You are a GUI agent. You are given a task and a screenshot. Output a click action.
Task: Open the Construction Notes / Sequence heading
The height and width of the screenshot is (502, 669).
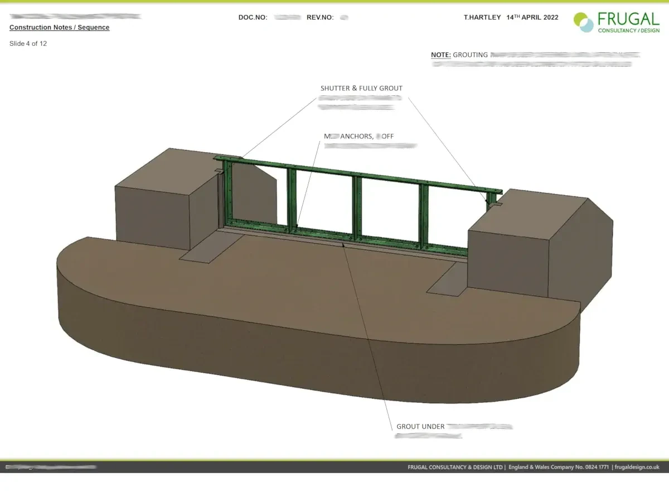[59, 27]
